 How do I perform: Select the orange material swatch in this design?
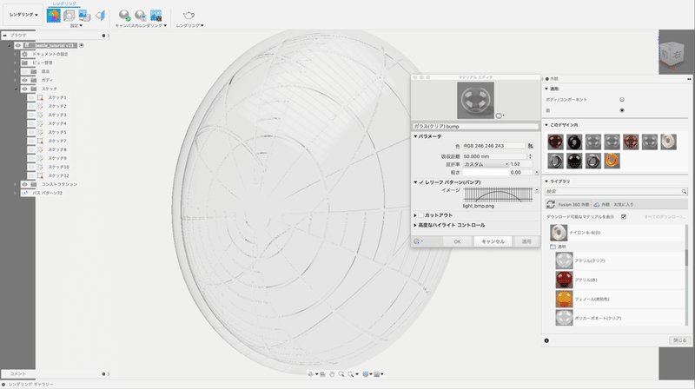[x=612, y=161]
